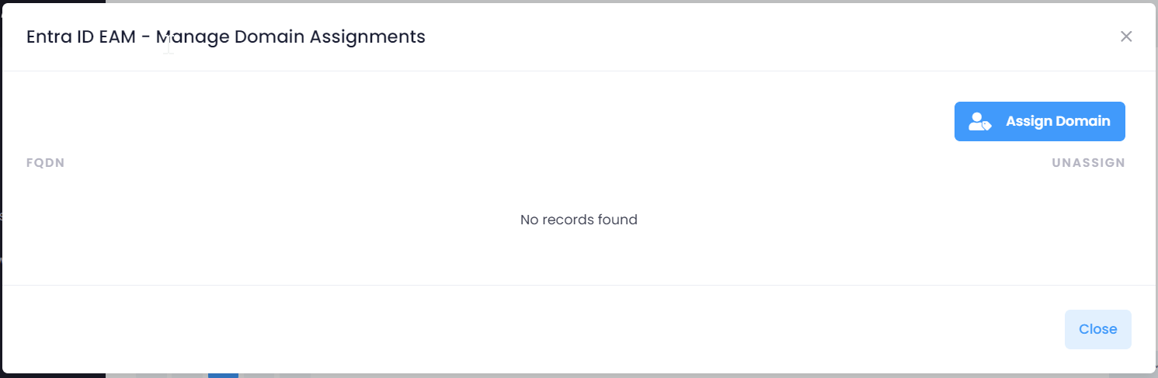This screenshot has width=1158, height=378.
Task: Click the person-with-tag glyph left of Assign Domain
Action: pyautogui.click(x=979, y=122)
